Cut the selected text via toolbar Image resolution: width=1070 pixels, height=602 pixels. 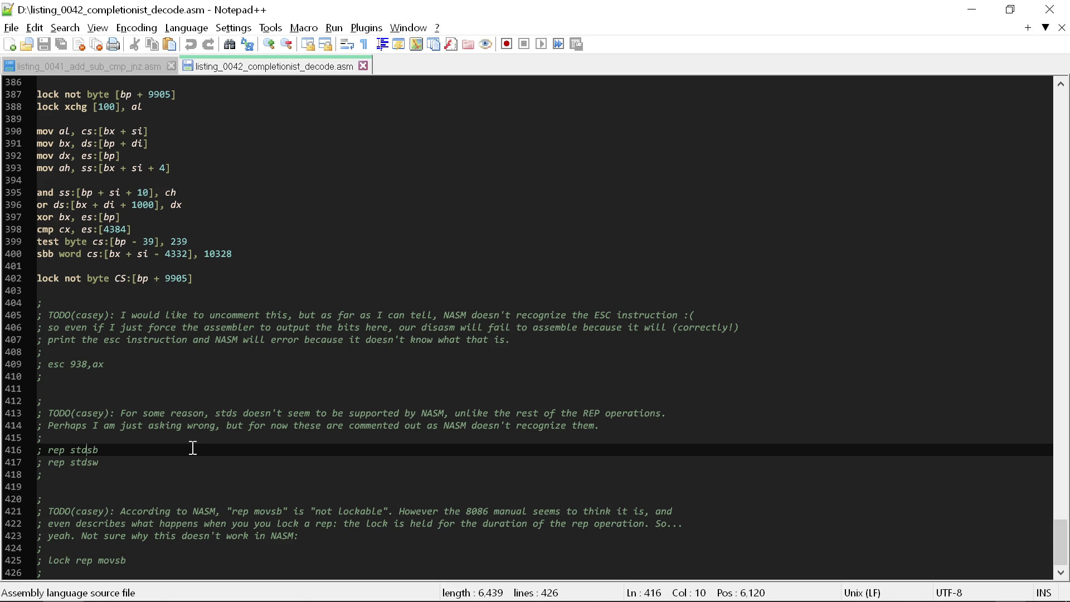[134, 44]
